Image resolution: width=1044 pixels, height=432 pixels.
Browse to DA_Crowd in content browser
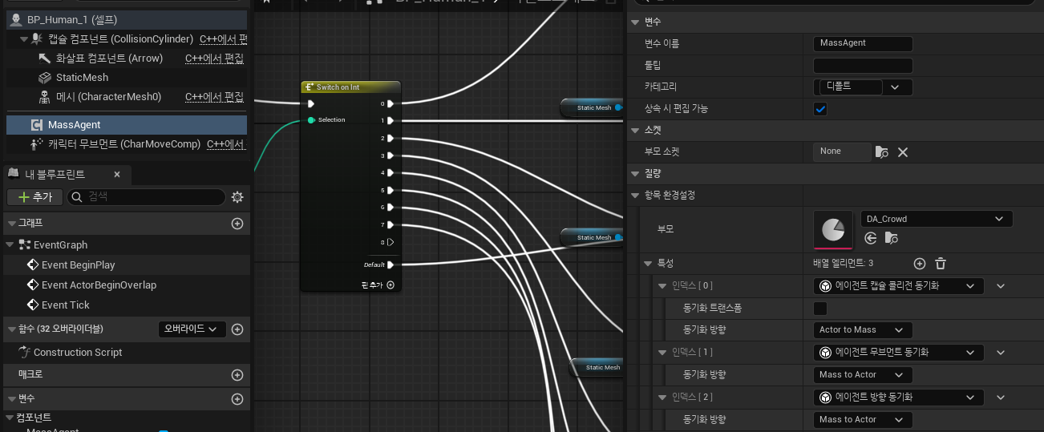891,238
